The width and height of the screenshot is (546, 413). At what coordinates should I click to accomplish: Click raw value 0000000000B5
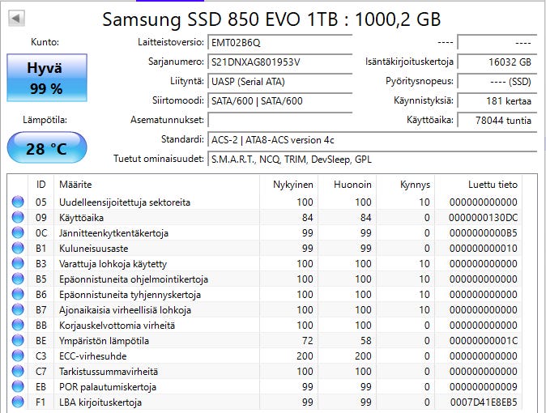point(483,233)
